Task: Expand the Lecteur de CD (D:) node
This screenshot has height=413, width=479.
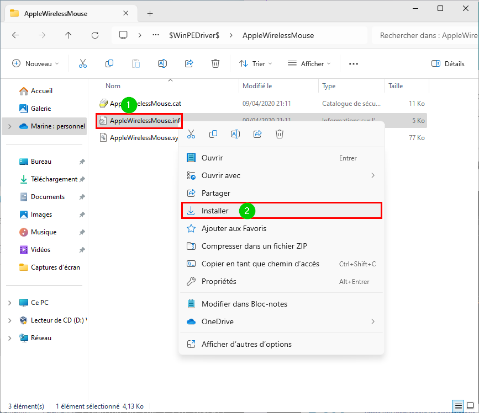Action: 10,320
